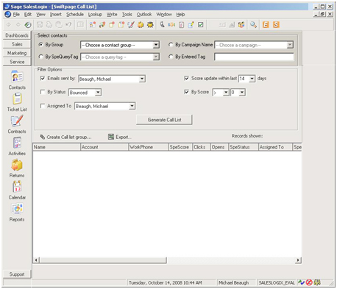Click the scroll right arrow of results grid
Viewport: 337px width, 289px height.
click(x=298, y=260)
